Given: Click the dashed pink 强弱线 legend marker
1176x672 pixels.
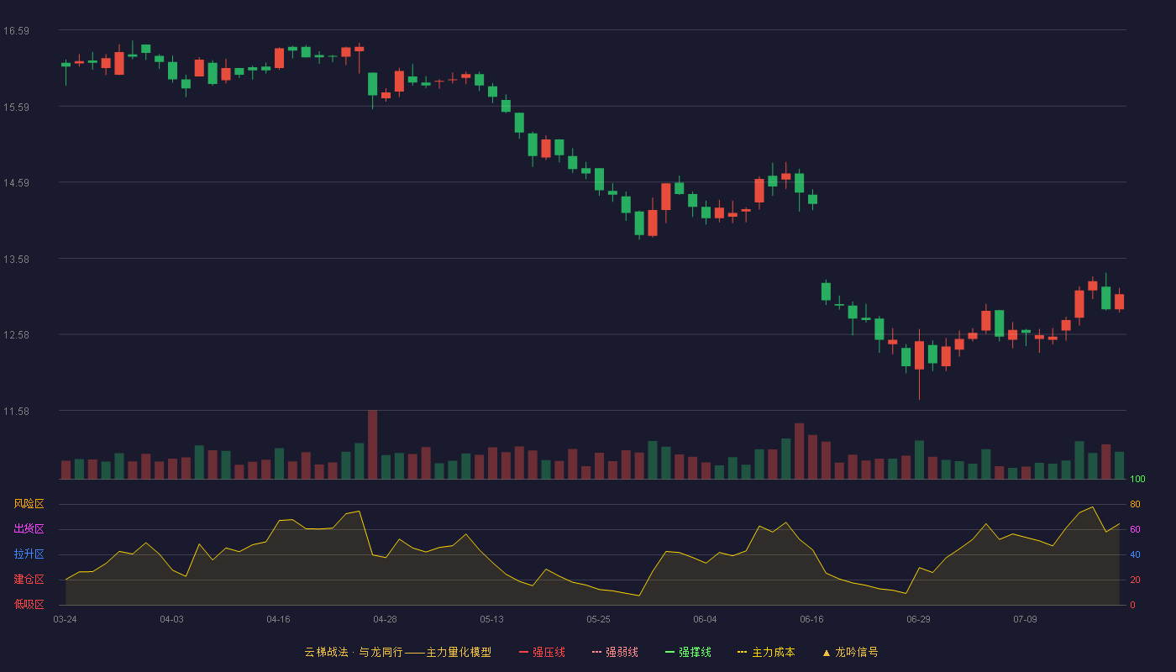Looking at the screenshot, I should tap(596, 653).
